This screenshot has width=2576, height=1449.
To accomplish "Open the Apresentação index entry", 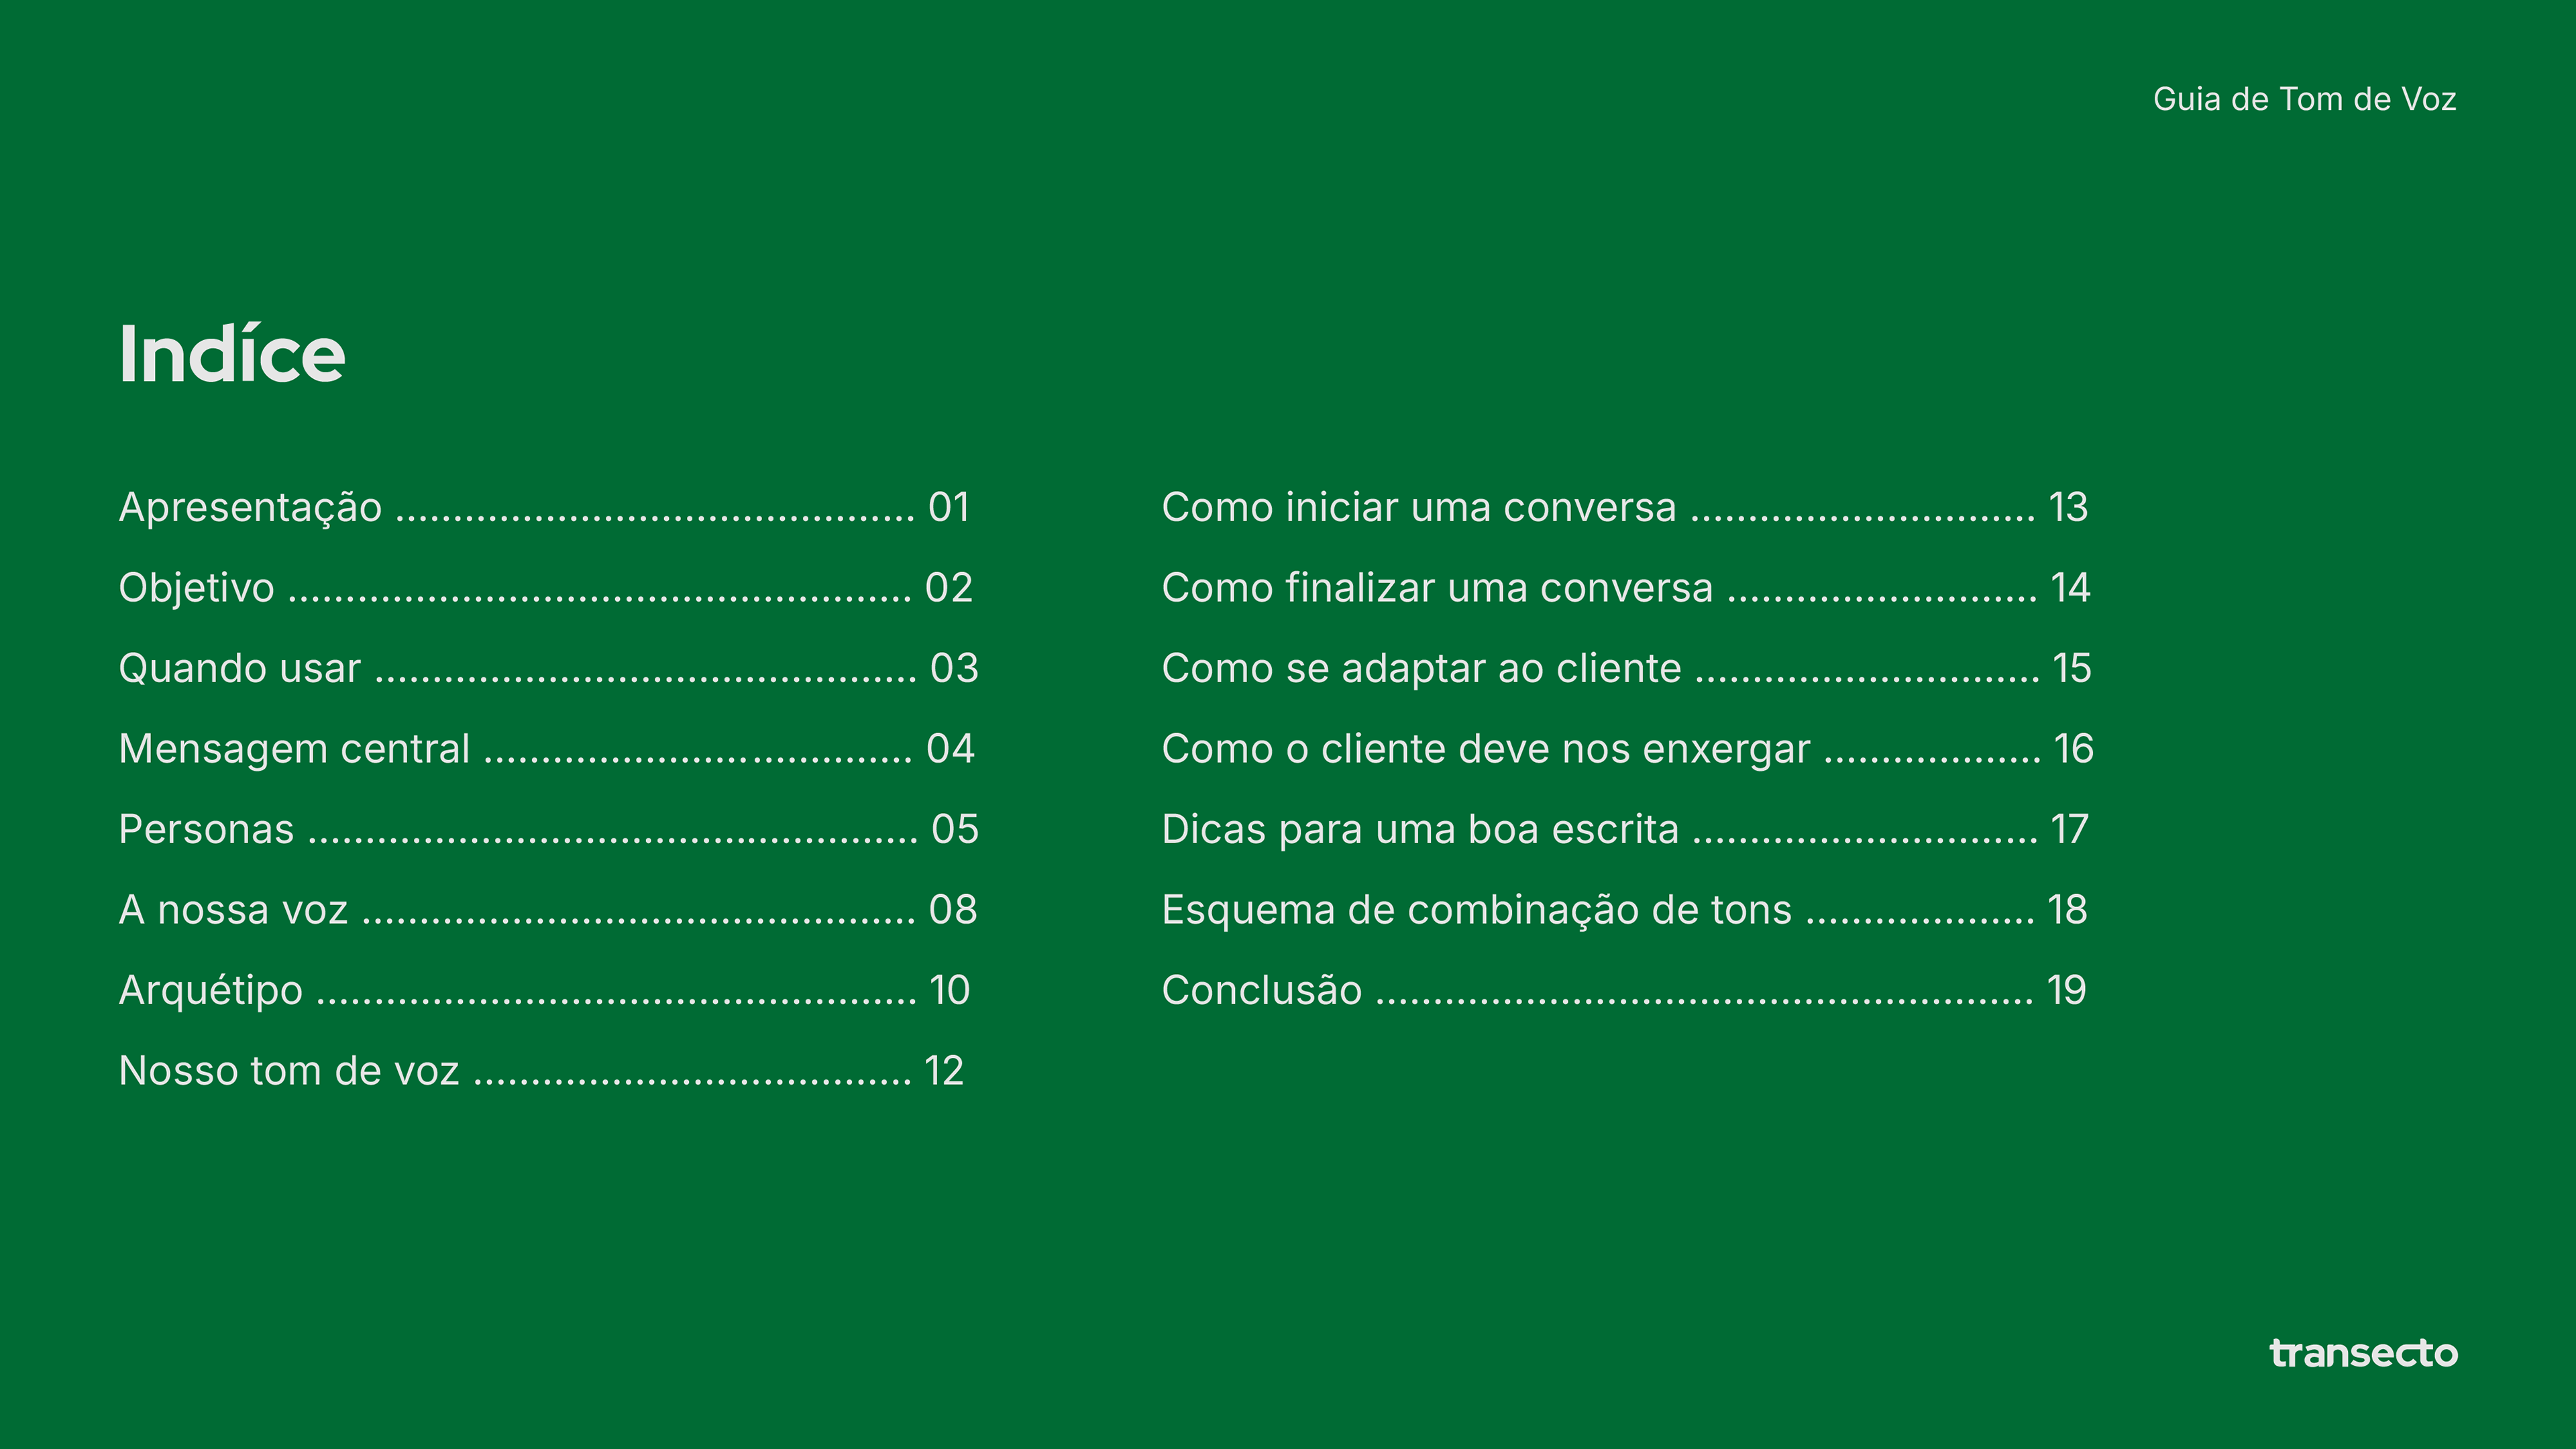I will coord(544,507).
